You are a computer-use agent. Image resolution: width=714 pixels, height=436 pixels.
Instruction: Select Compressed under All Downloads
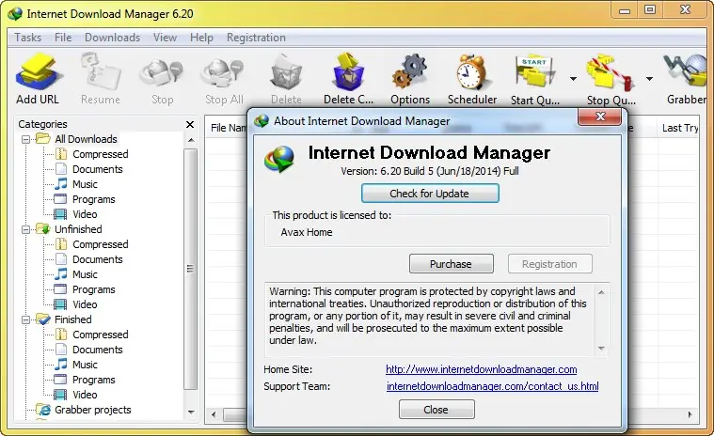pos(100,154)
